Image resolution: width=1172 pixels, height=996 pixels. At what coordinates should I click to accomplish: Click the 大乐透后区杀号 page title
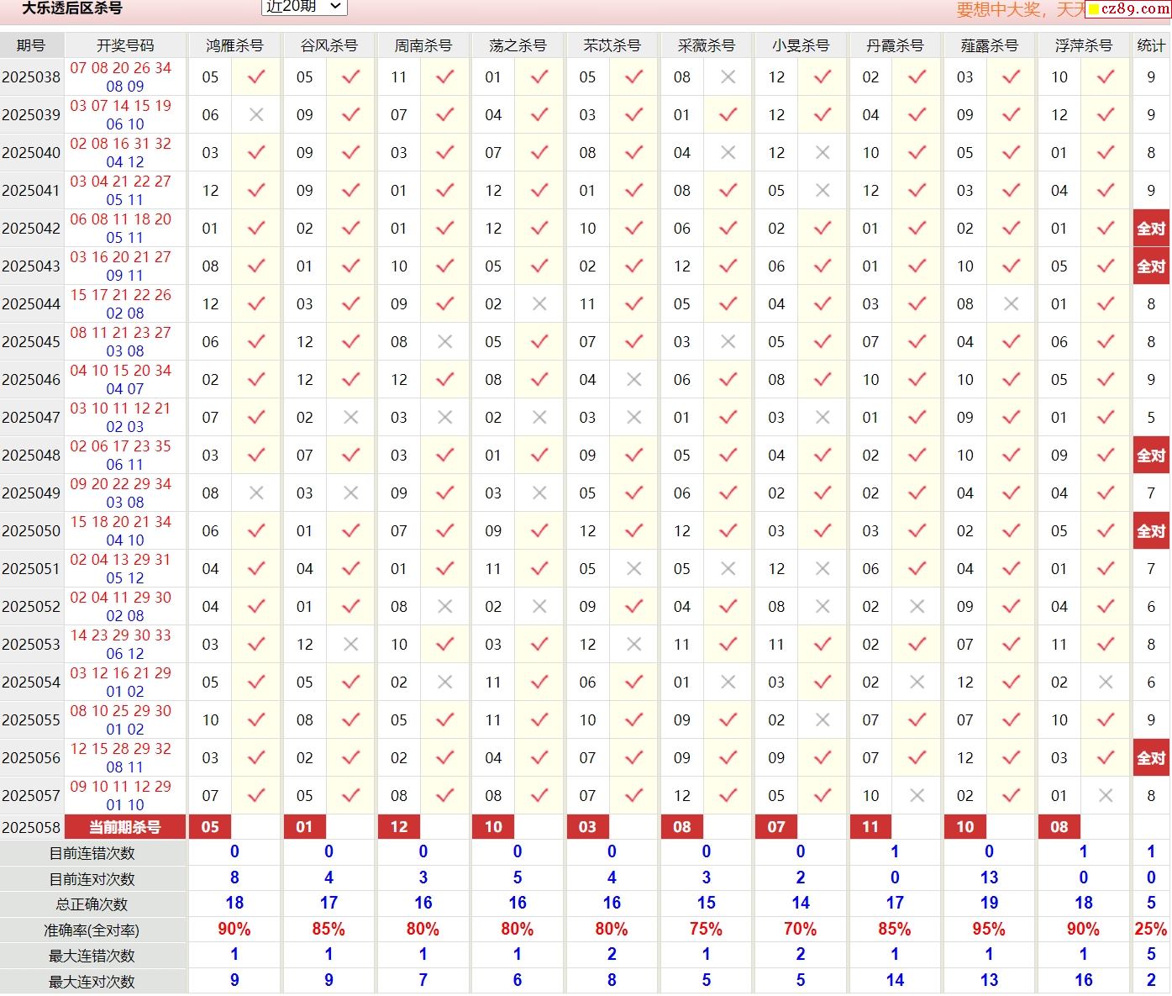pyautogui.click(x=71, y=8)
